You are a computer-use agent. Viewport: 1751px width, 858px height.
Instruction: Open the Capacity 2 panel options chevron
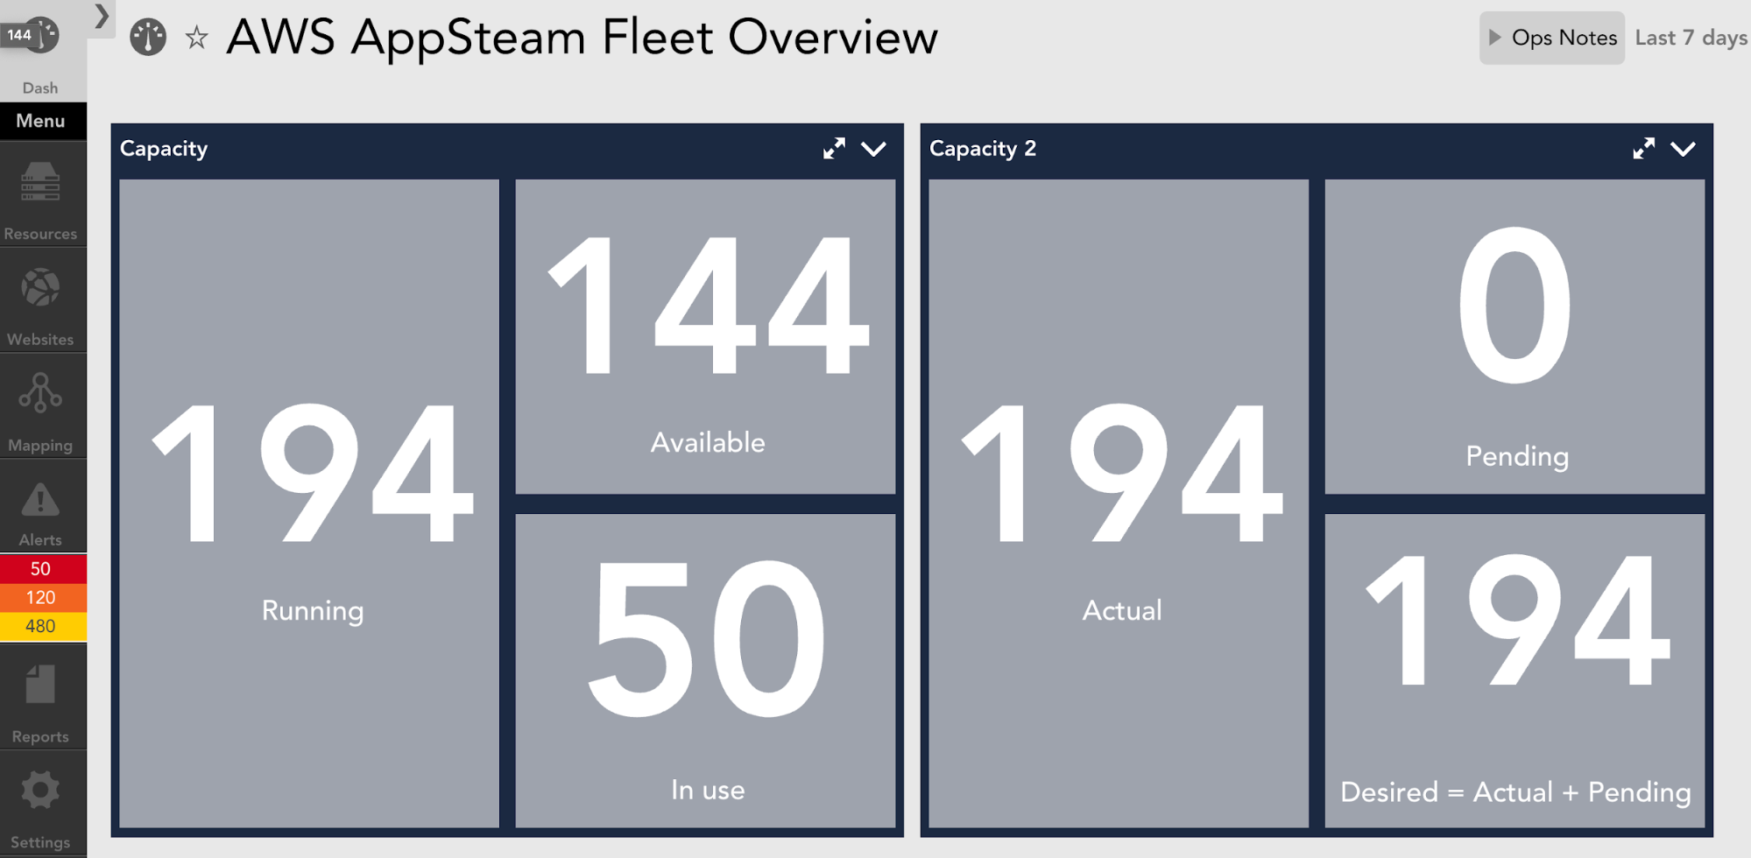coord(1684,151)
